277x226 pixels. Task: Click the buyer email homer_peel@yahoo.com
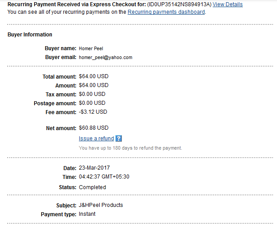[105, 57]
